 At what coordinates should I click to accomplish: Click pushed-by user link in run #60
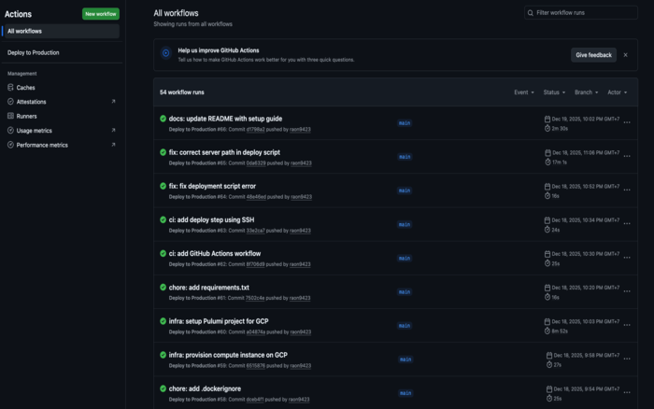[300, 332]
